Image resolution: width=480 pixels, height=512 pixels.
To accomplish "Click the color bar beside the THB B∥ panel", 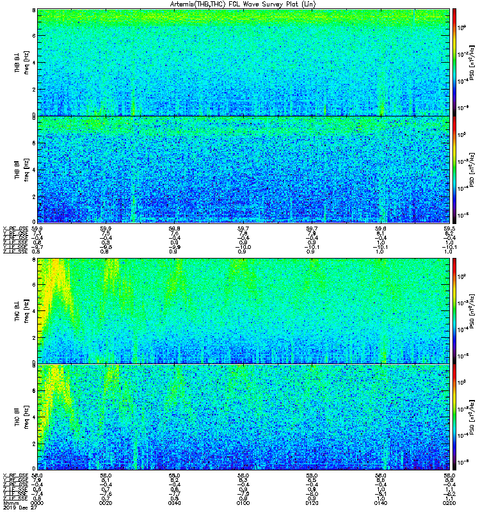I will (454, 170).
